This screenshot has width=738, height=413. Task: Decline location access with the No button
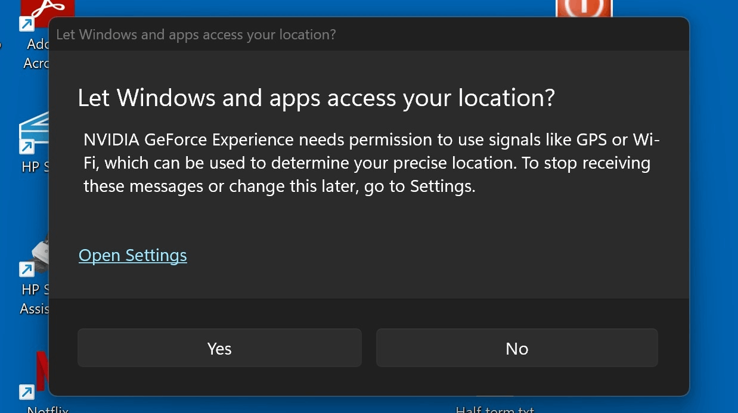pos(517,348)
